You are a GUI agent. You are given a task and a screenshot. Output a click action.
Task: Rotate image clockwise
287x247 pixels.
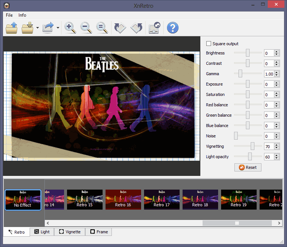(x=137, y=28)
